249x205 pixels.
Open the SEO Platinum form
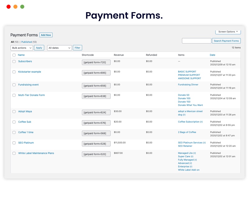click(26, 143)
